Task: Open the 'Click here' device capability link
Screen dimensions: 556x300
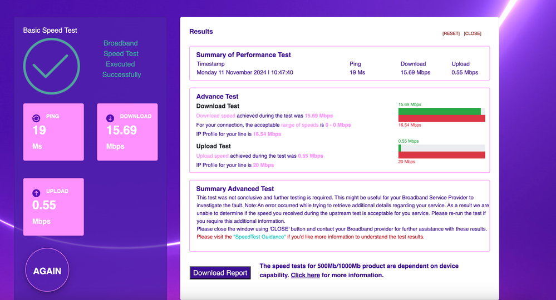Action: [x=305, y=275]
